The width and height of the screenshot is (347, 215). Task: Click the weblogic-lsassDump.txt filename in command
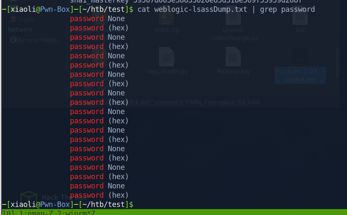(x=198, y=9)
